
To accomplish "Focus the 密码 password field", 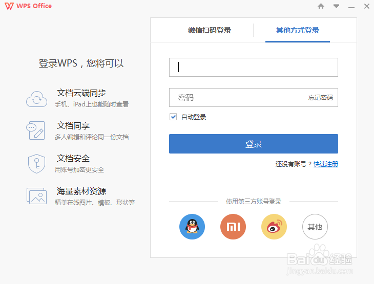I will [x=254, y=97].
